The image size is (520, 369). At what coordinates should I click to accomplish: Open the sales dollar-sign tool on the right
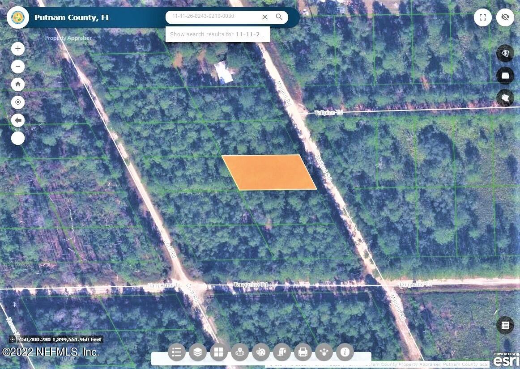tap(505, 53)
